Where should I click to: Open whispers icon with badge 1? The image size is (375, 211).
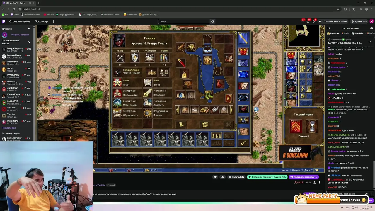[314, 21]
